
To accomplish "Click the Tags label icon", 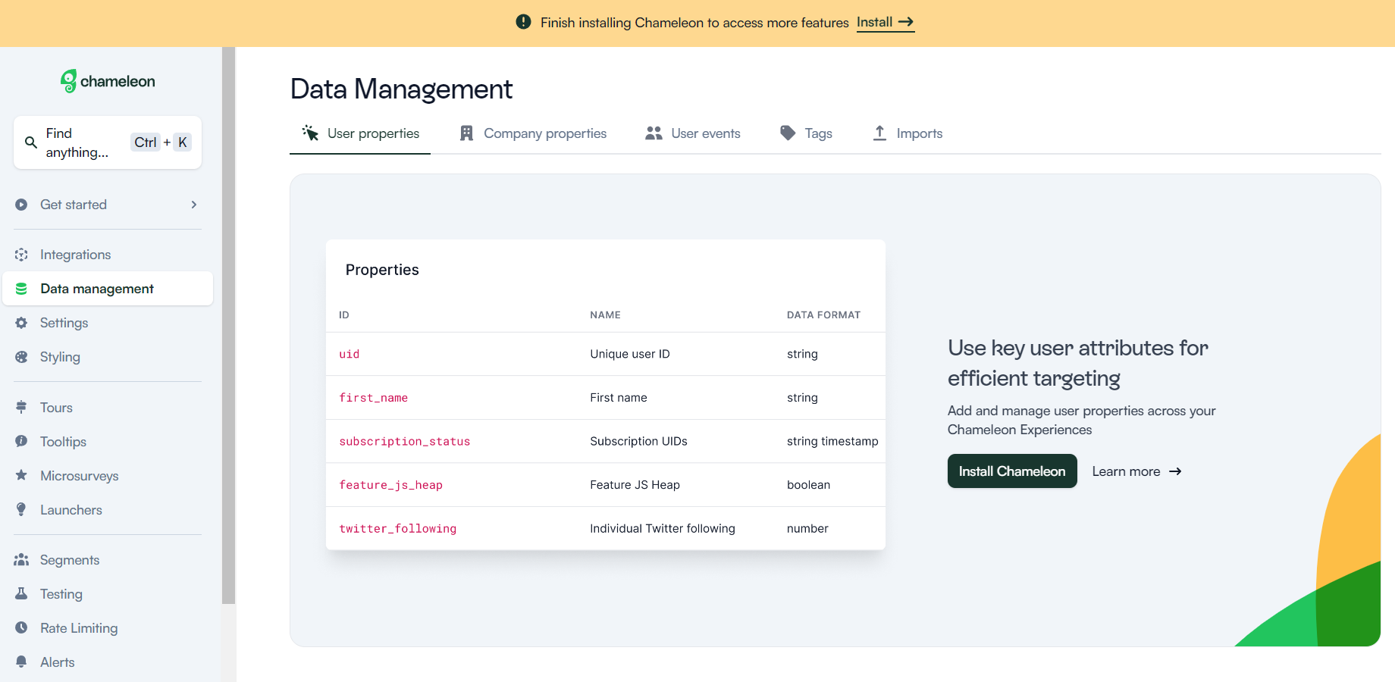I will pyautogui.click(x=788, y=133).
